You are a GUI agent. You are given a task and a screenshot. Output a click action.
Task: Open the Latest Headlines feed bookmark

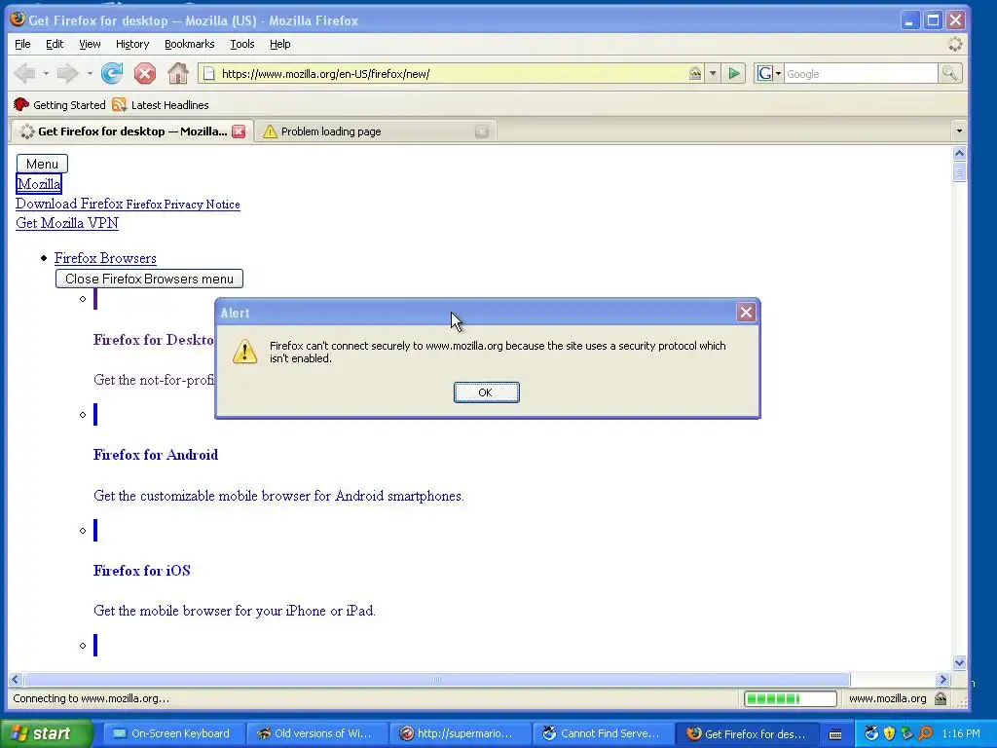[160, 105]
